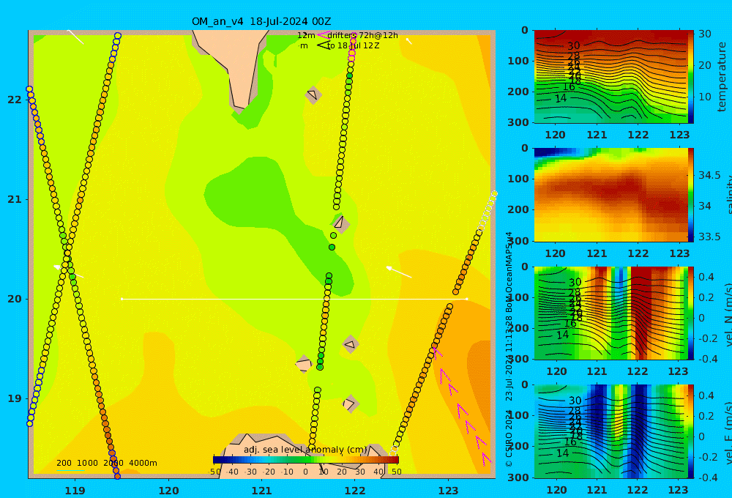Click longitude label 121 on main map
732x498 pixels.
[261, 491]
